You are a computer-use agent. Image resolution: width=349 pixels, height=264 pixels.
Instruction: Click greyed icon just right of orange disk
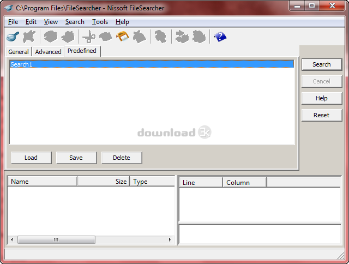[x=140, y=37]
